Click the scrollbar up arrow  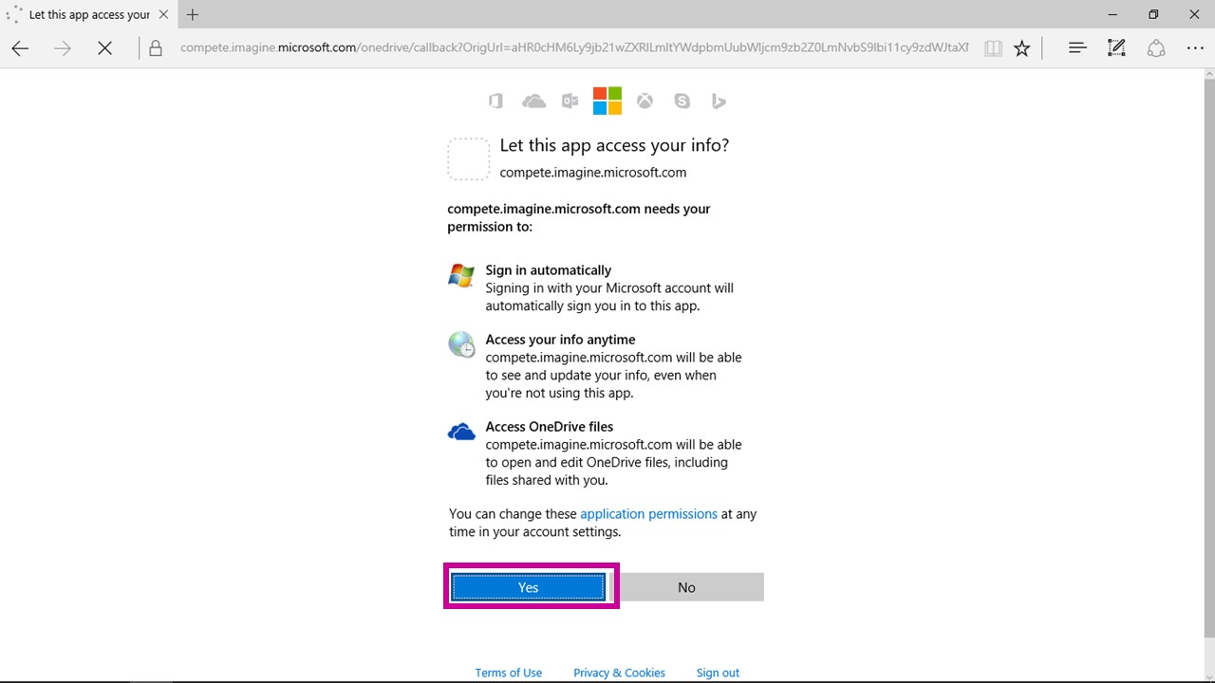point(1208,75)
